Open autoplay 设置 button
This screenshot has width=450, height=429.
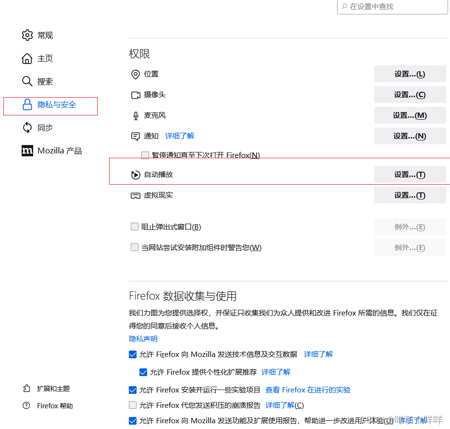pyautogui.click(x=410, y=175)
